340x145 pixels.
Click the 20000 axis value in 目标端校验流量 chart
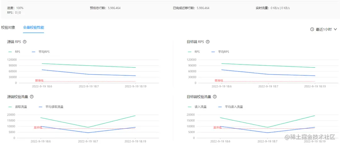point(191,115)
